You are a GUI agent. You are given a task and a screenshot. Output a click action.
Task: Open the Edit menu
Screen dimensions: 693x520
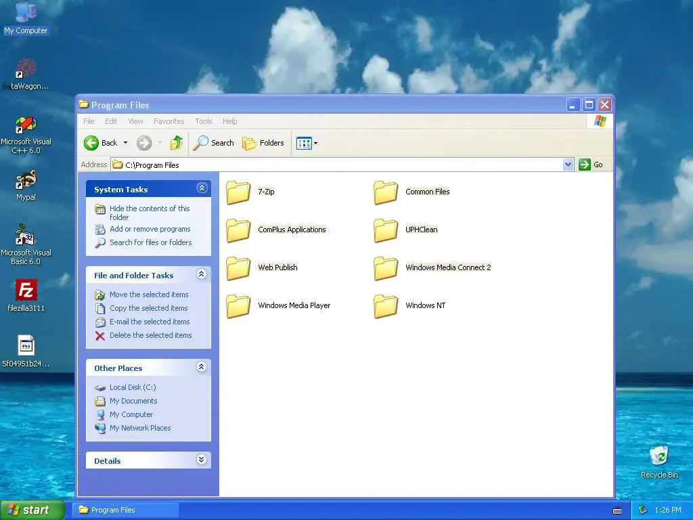pos(111,121)
